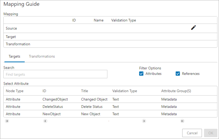The image size is (219, 139).
Task: Cancel the Mapping Guide dialog
Action: coord(192,133)
